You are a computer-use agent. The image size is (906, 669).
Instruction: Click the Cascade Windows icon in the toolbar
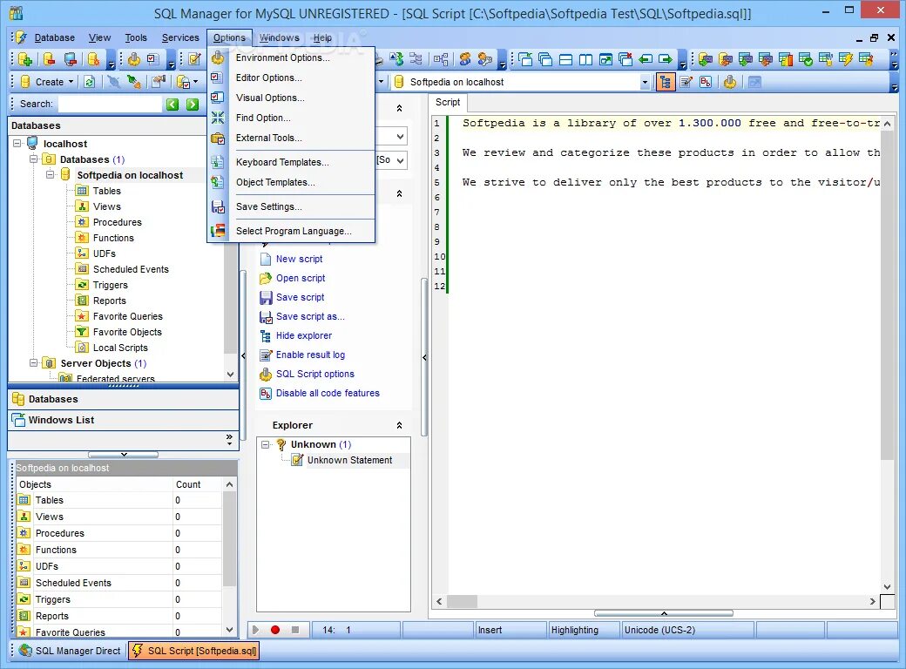pos(545,59)
